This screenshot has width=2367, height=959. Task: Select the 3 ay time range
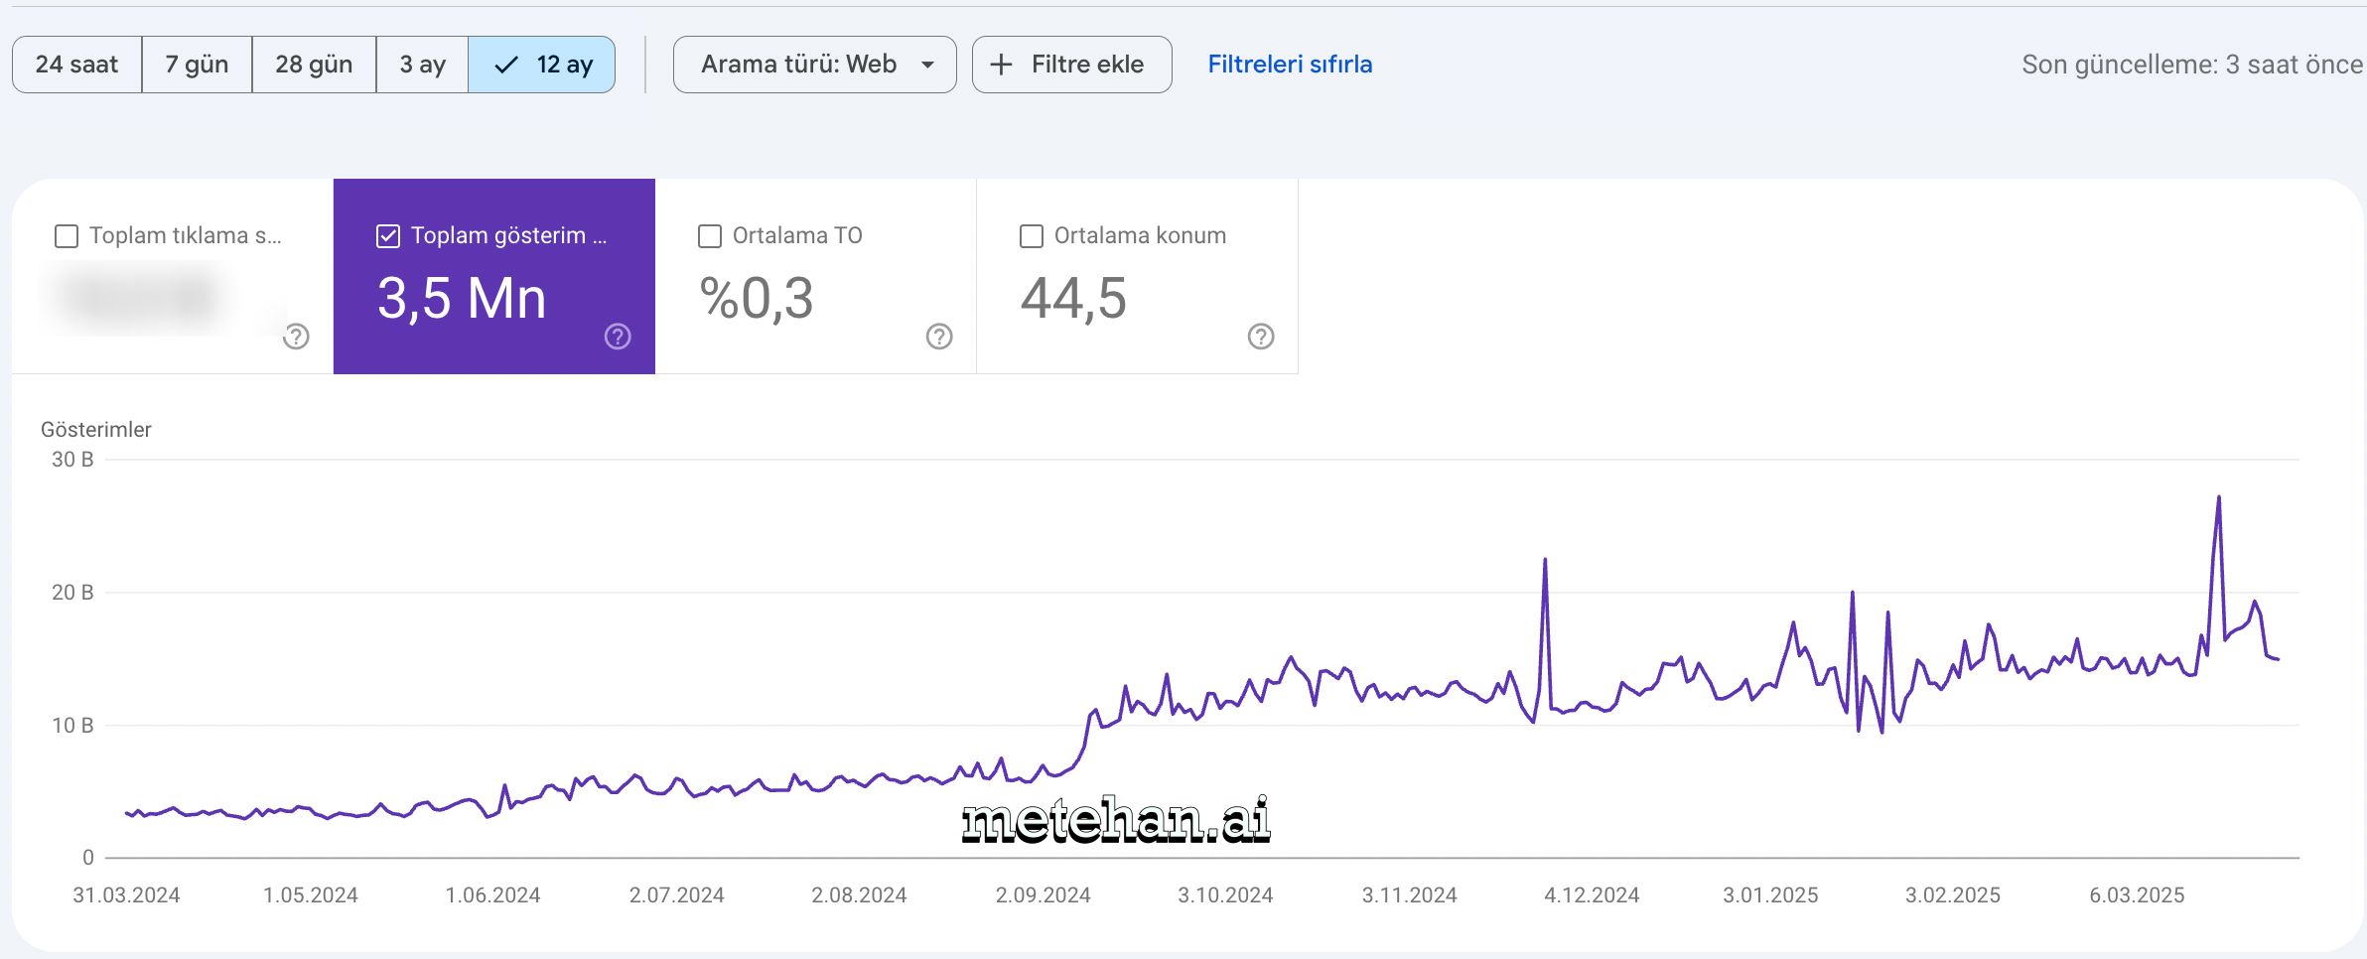point(422,65)
